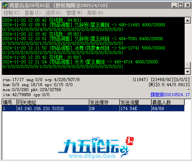Minimize the server window
192x161 pixels.
(174, 5)
